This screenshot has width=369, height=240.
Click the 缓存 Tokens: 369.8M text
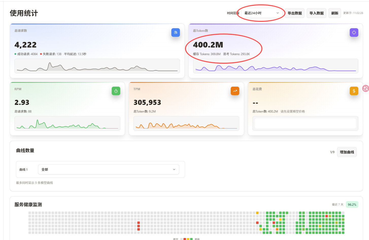coord(207,54)
